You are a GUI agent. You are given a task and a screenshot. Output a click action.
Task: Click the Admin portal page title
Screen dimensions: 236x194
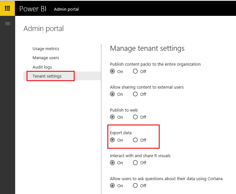point(44,28)
